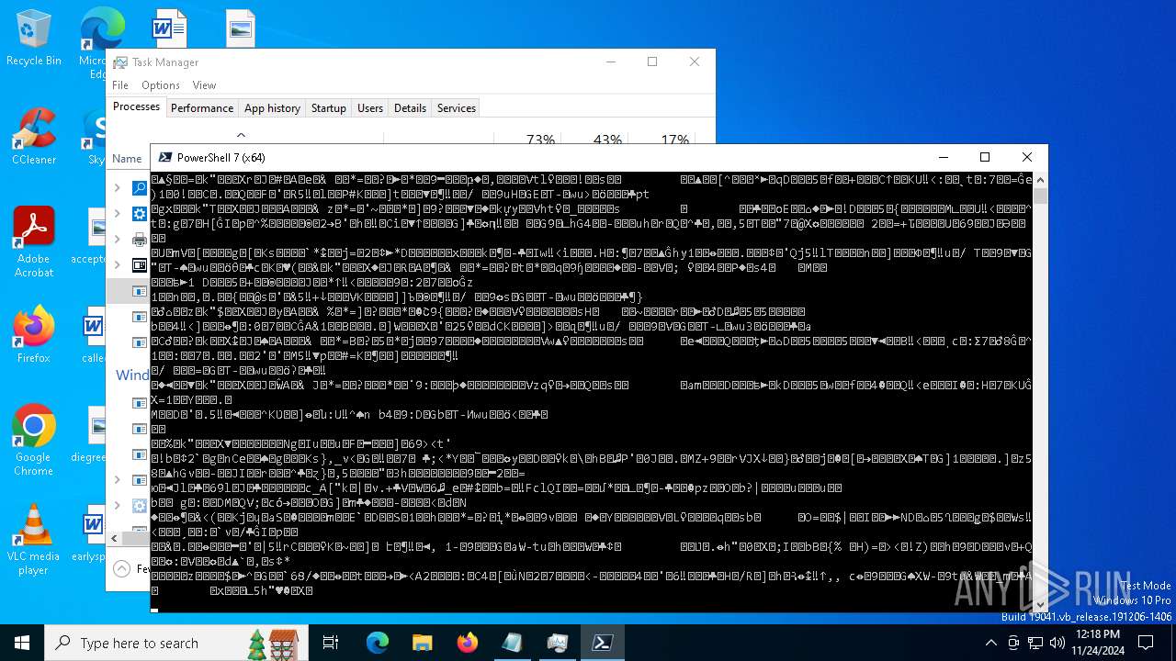Switch to the Performance tab

tap(202, 108)
